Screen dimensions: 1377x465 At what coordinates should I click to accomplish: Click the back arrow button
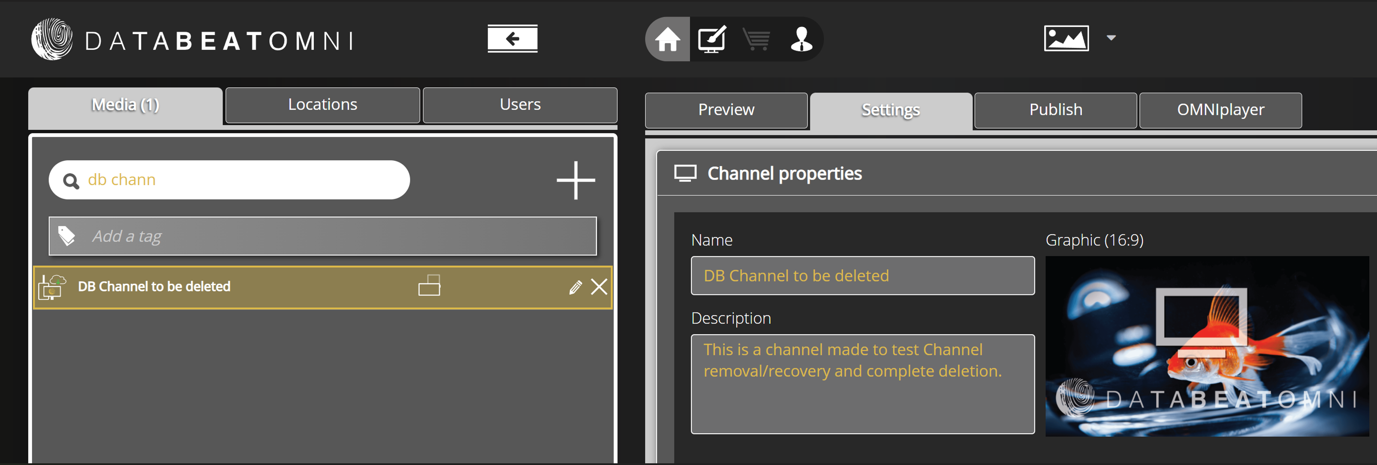(x=512, y=39)
